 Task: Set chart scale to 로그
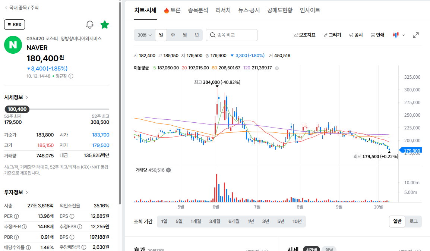pyautogui.click(x=414, y=221)
